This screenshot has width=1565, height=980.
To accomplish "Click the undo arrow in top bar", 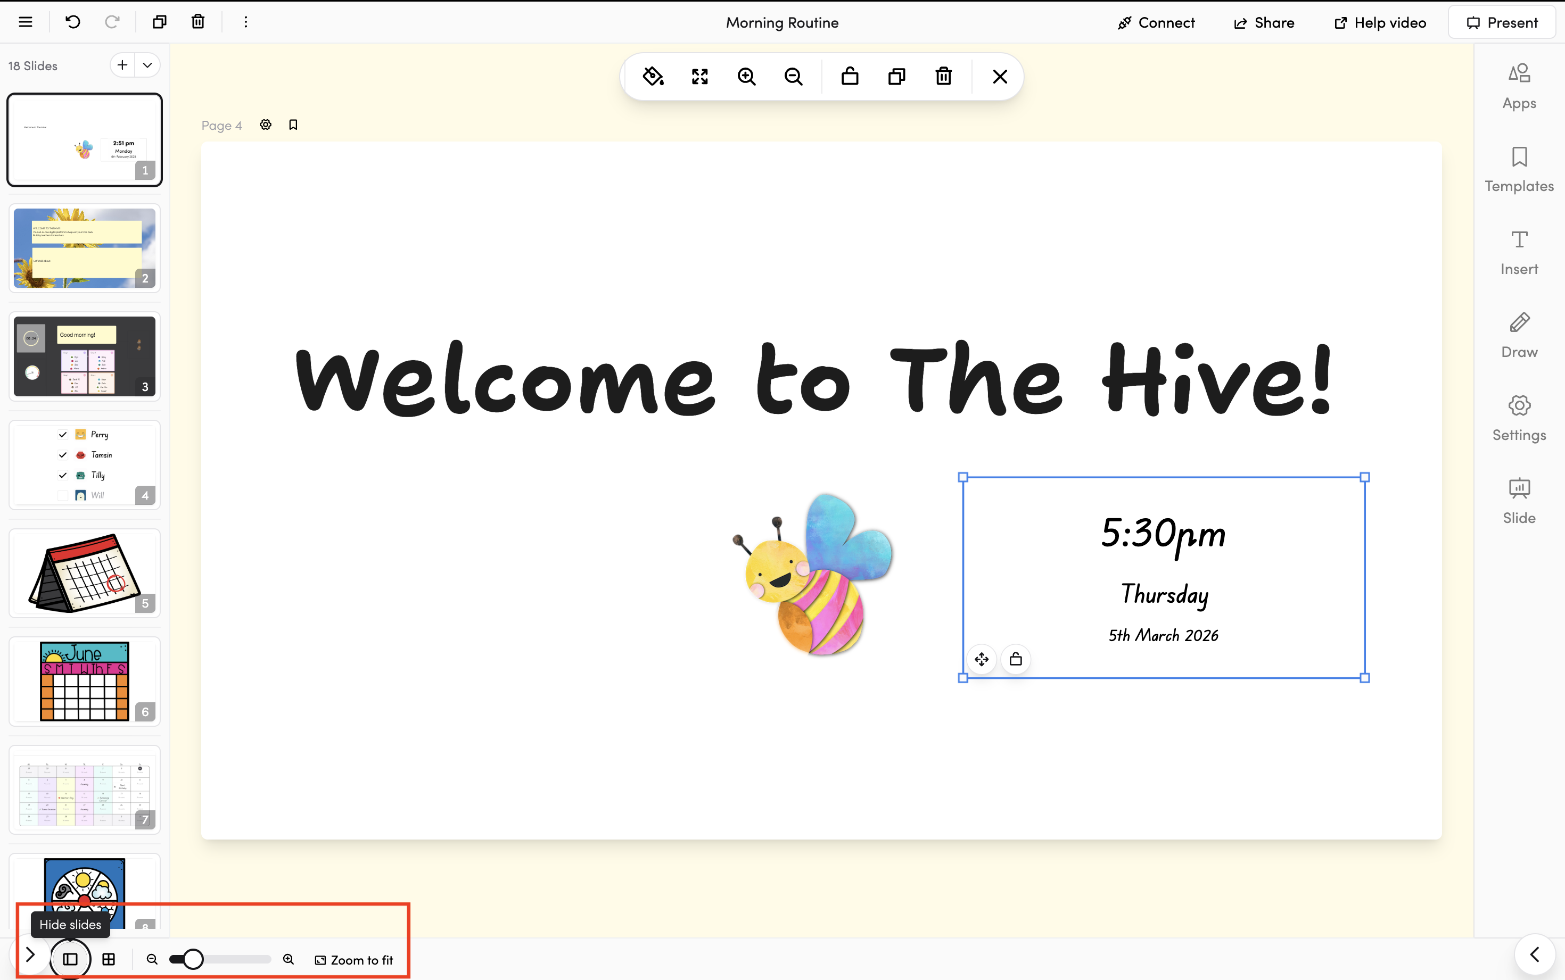I will [x=72, y=22].
